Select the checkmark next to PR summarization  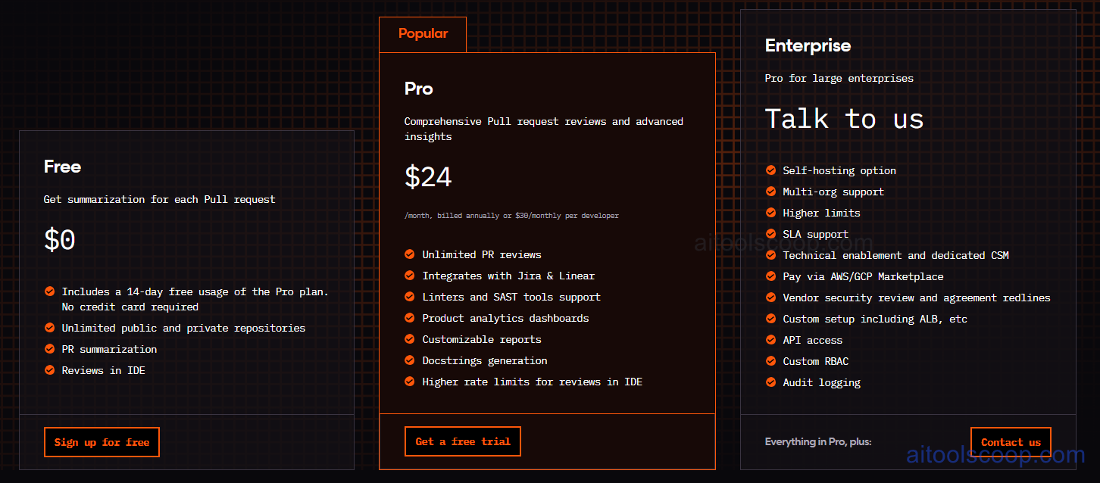49,349
